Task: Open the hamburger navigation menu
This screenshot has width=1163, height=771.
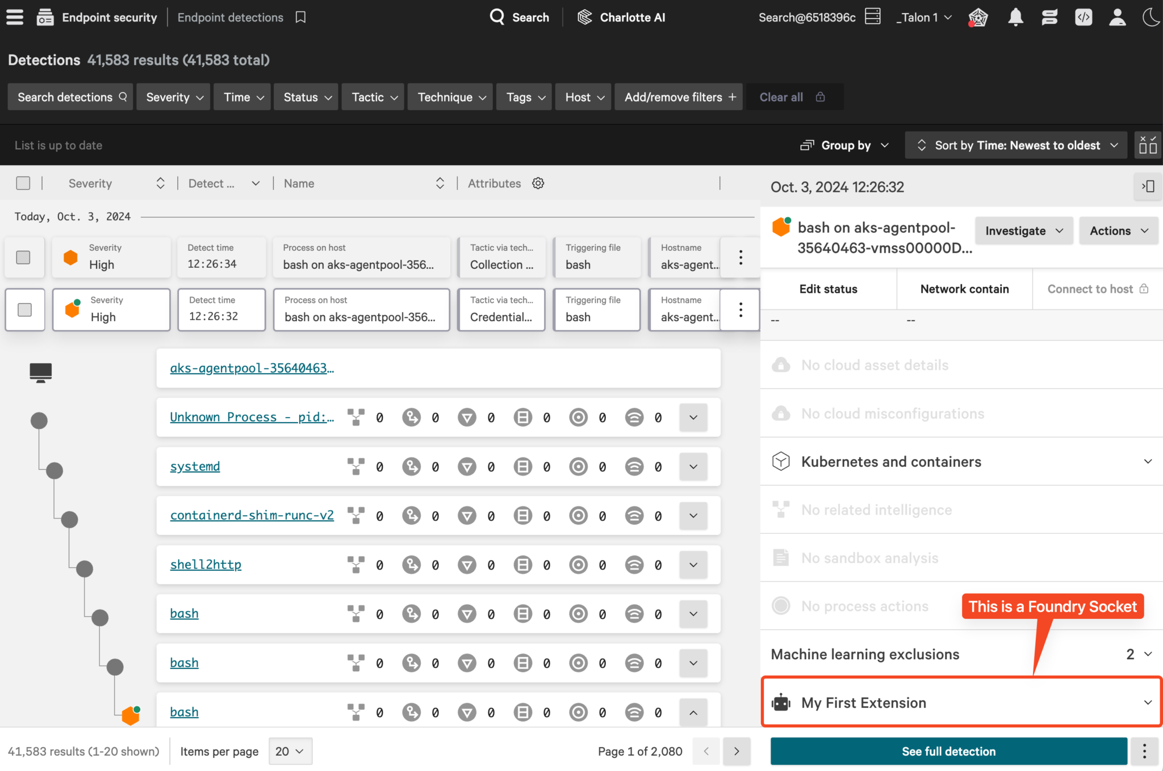Action: 14,17
